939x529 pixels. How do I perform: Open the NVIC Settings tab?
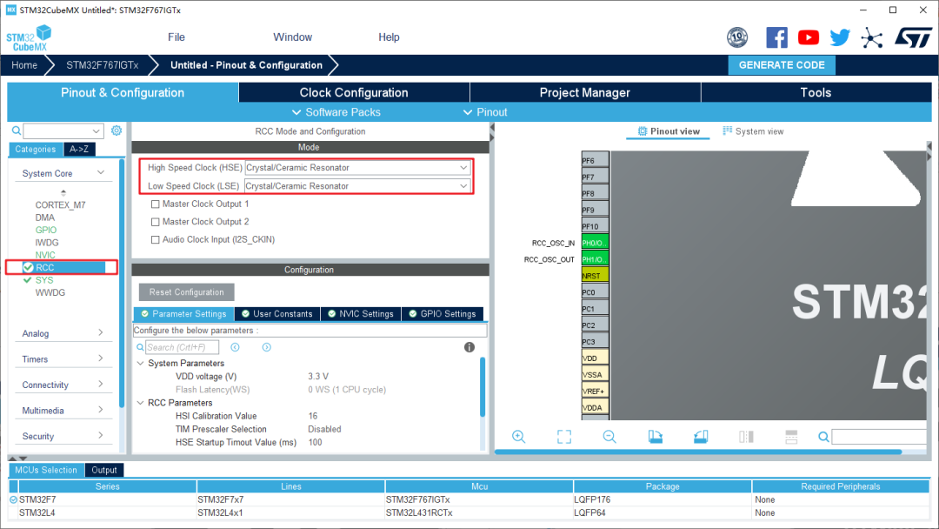[361, 314]
